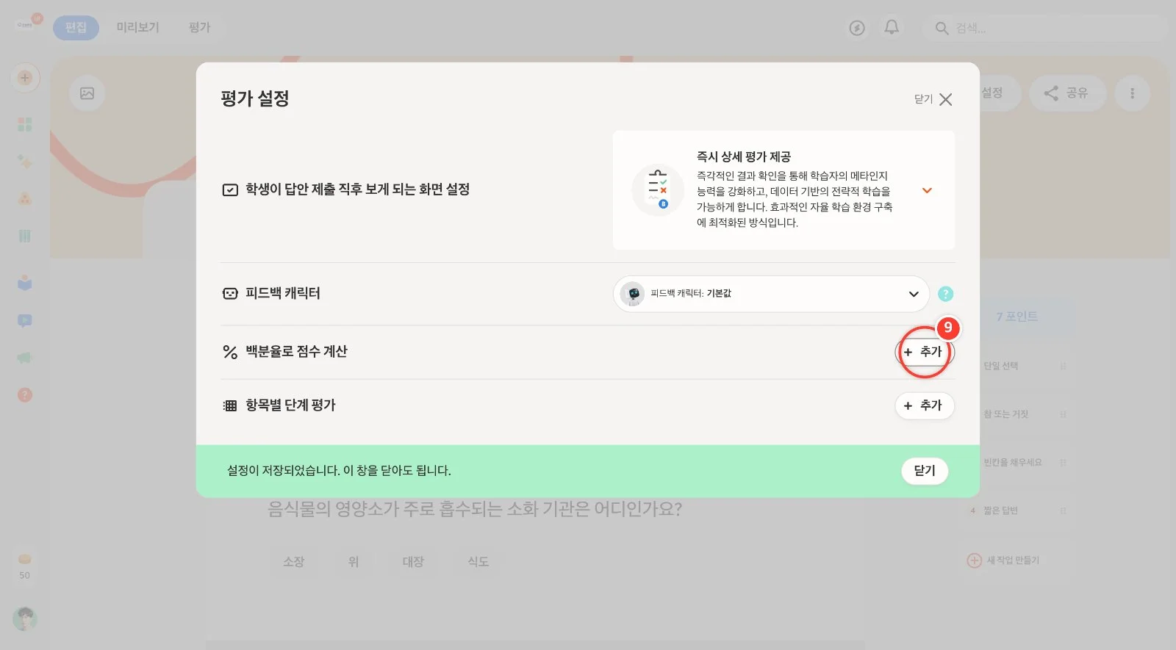Open the orange question mark help icon

25,395
